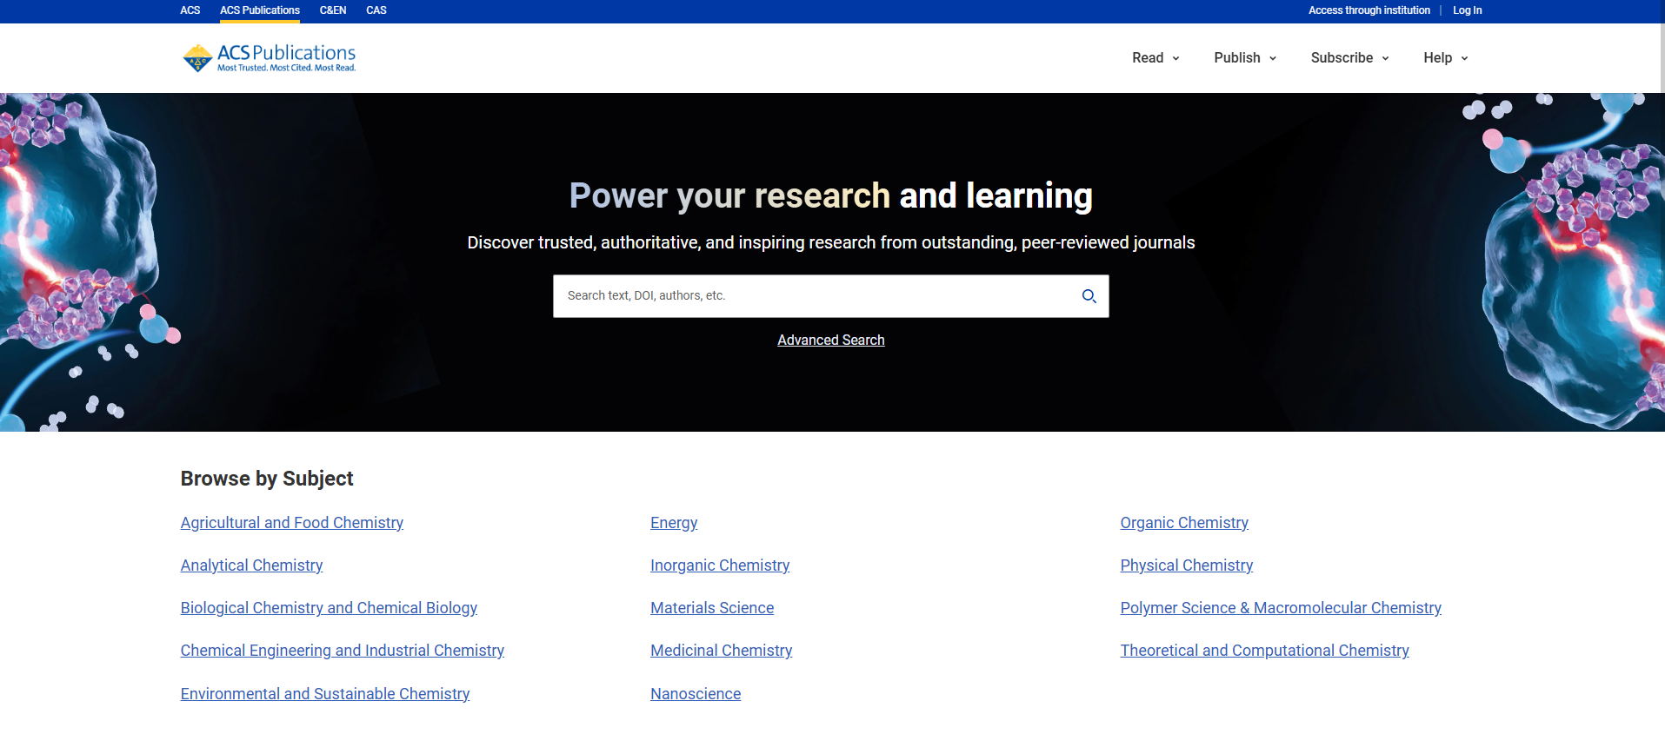Click the Log In link

pyautogui.click(x=1468, y=10)
